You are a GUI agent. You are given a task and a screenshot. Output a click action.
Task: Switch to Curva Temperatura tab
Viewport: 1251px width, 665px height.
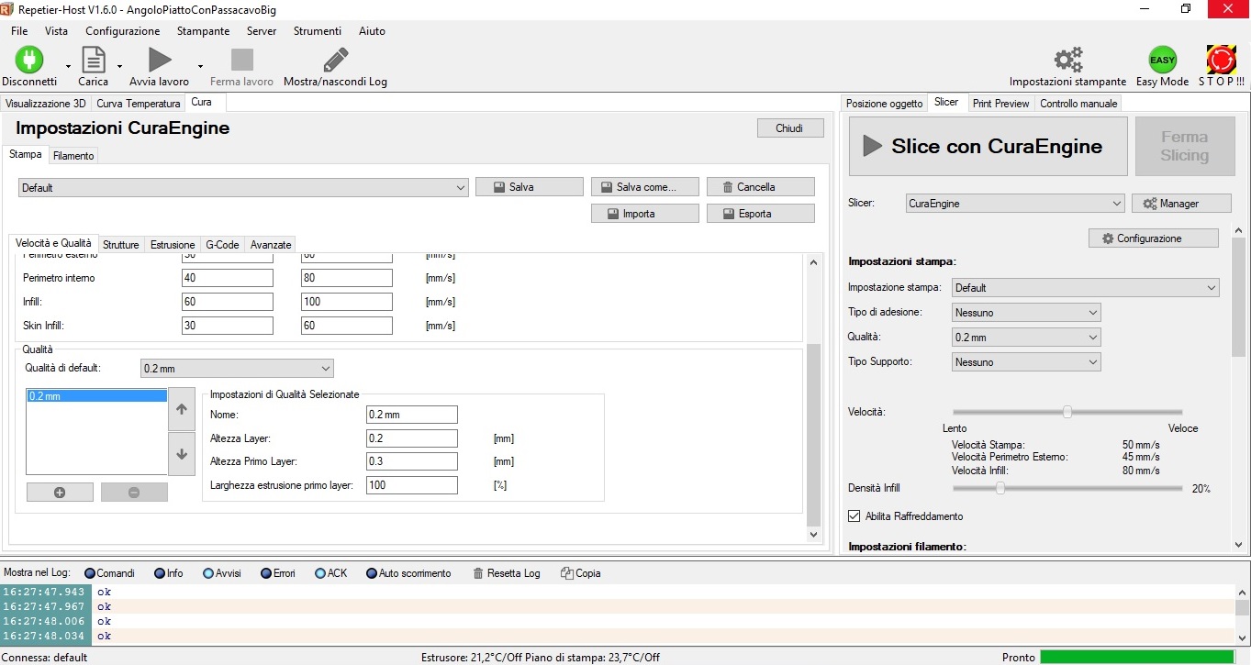(138, 104)
